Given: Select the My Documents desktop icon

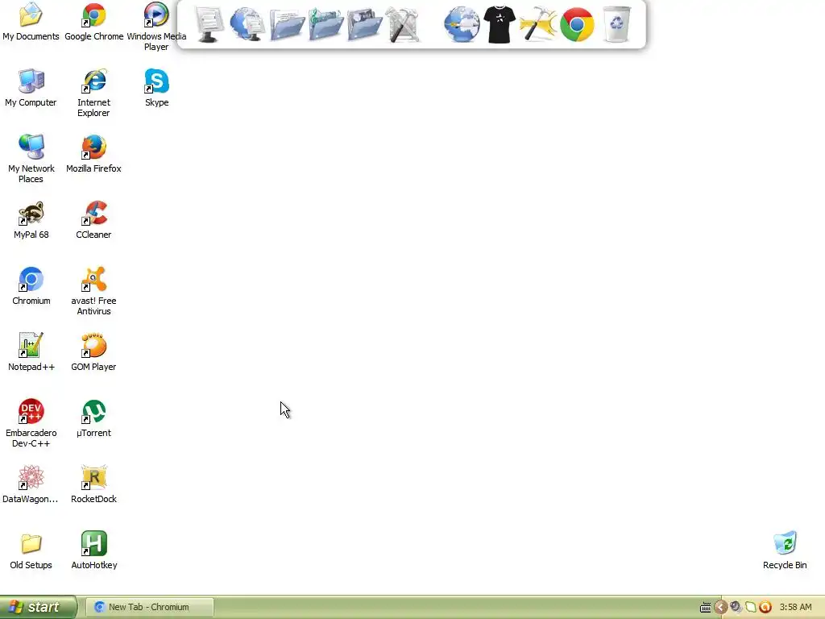Looking at the screenshot, I should click(x=31, y=22).
